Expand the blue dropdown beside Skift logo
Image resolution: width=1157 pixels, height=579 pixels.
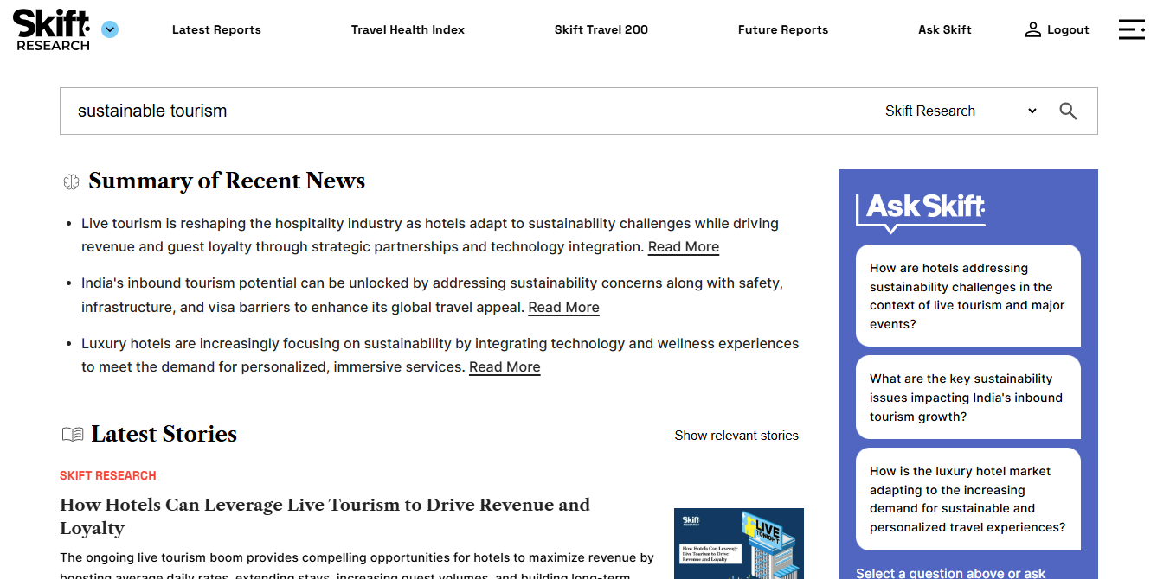(x=110, y=29)
